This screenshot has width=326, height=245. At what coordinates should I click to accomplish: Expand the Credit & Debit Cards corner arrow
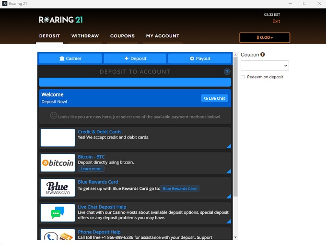pos(229,146)
